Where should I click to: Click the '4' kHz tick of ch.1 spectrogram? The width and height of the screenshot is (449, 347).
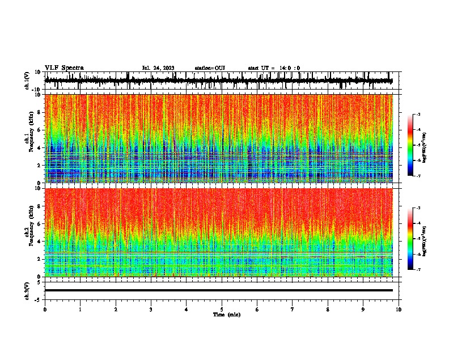pyautogui.click(x=39, y=148)
